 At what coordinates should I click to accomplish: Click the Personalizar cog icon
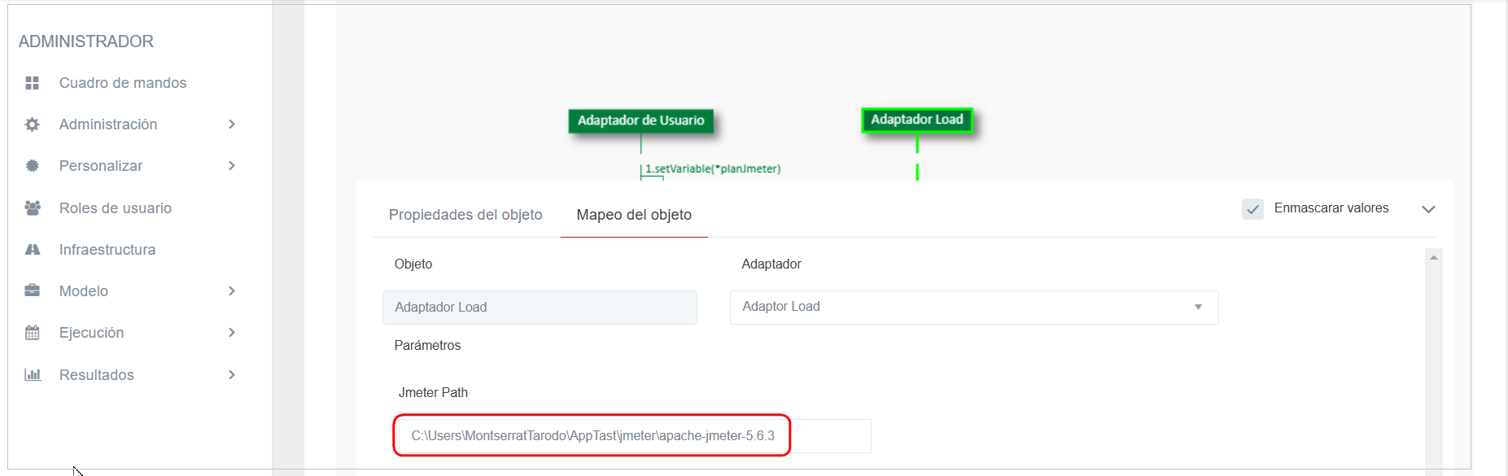pos(33,166)
